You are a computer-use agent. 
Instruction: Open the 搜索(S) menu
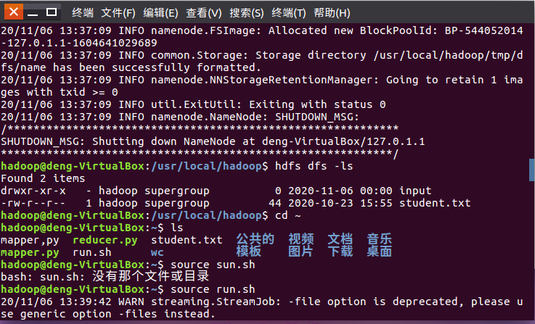point(246,13)
